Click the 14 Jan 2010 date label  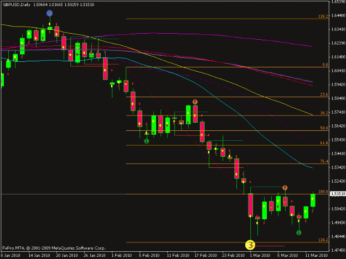[39, 256]
